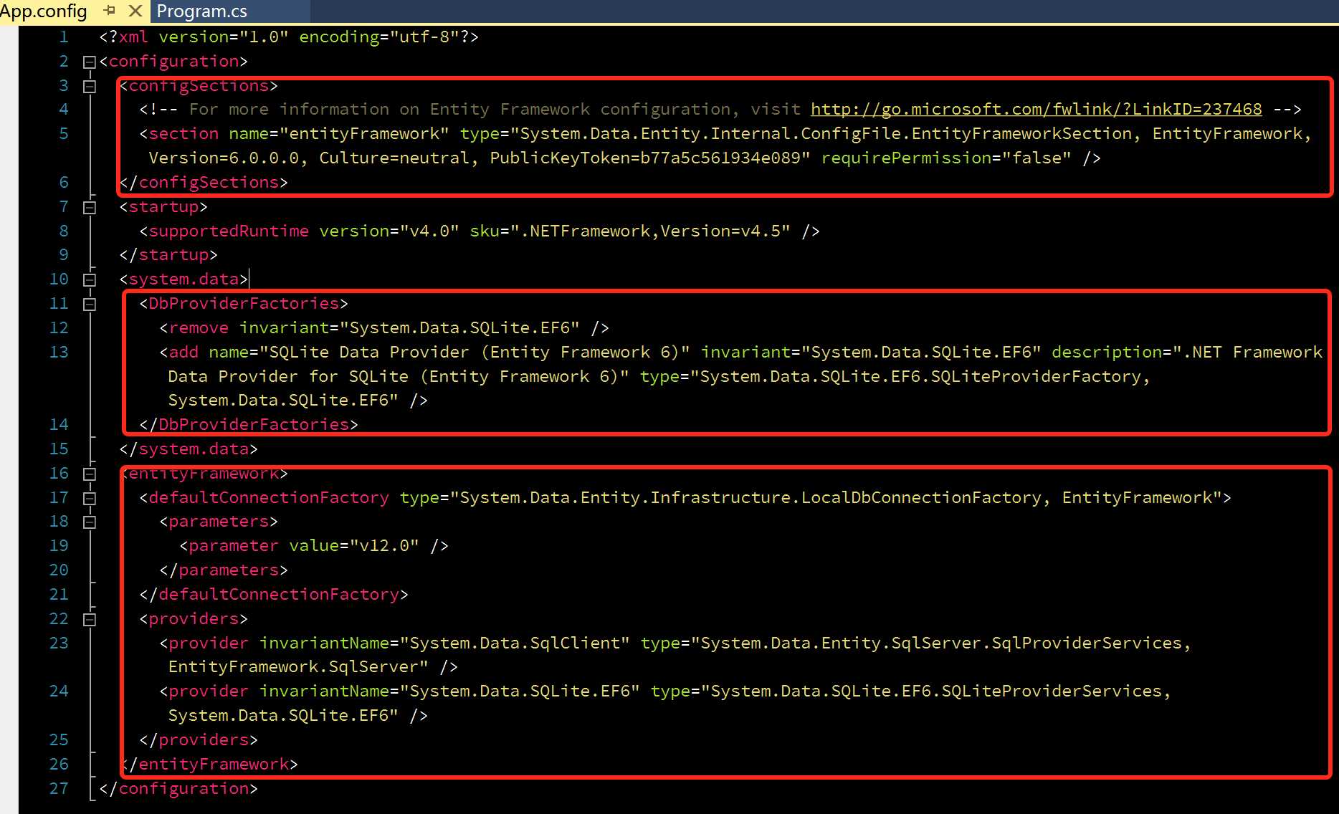This screenshot has width=1339, height=814.
Task: Click the EntityFramework.SqlServer text on wrapped line 23
Action: 294,666
